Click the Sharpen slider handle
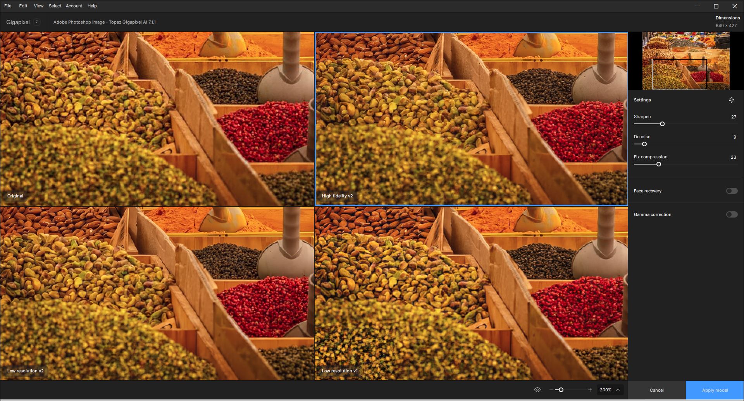 662,124
